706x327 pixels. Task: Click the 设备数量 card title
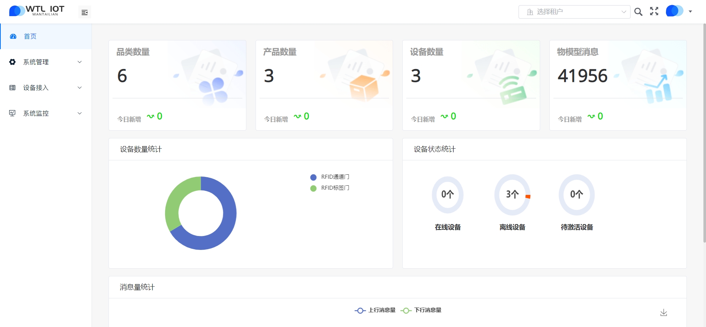[x=427, y=52]
